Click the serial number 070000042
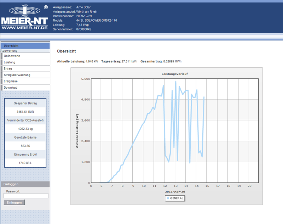 pos(83,29)
